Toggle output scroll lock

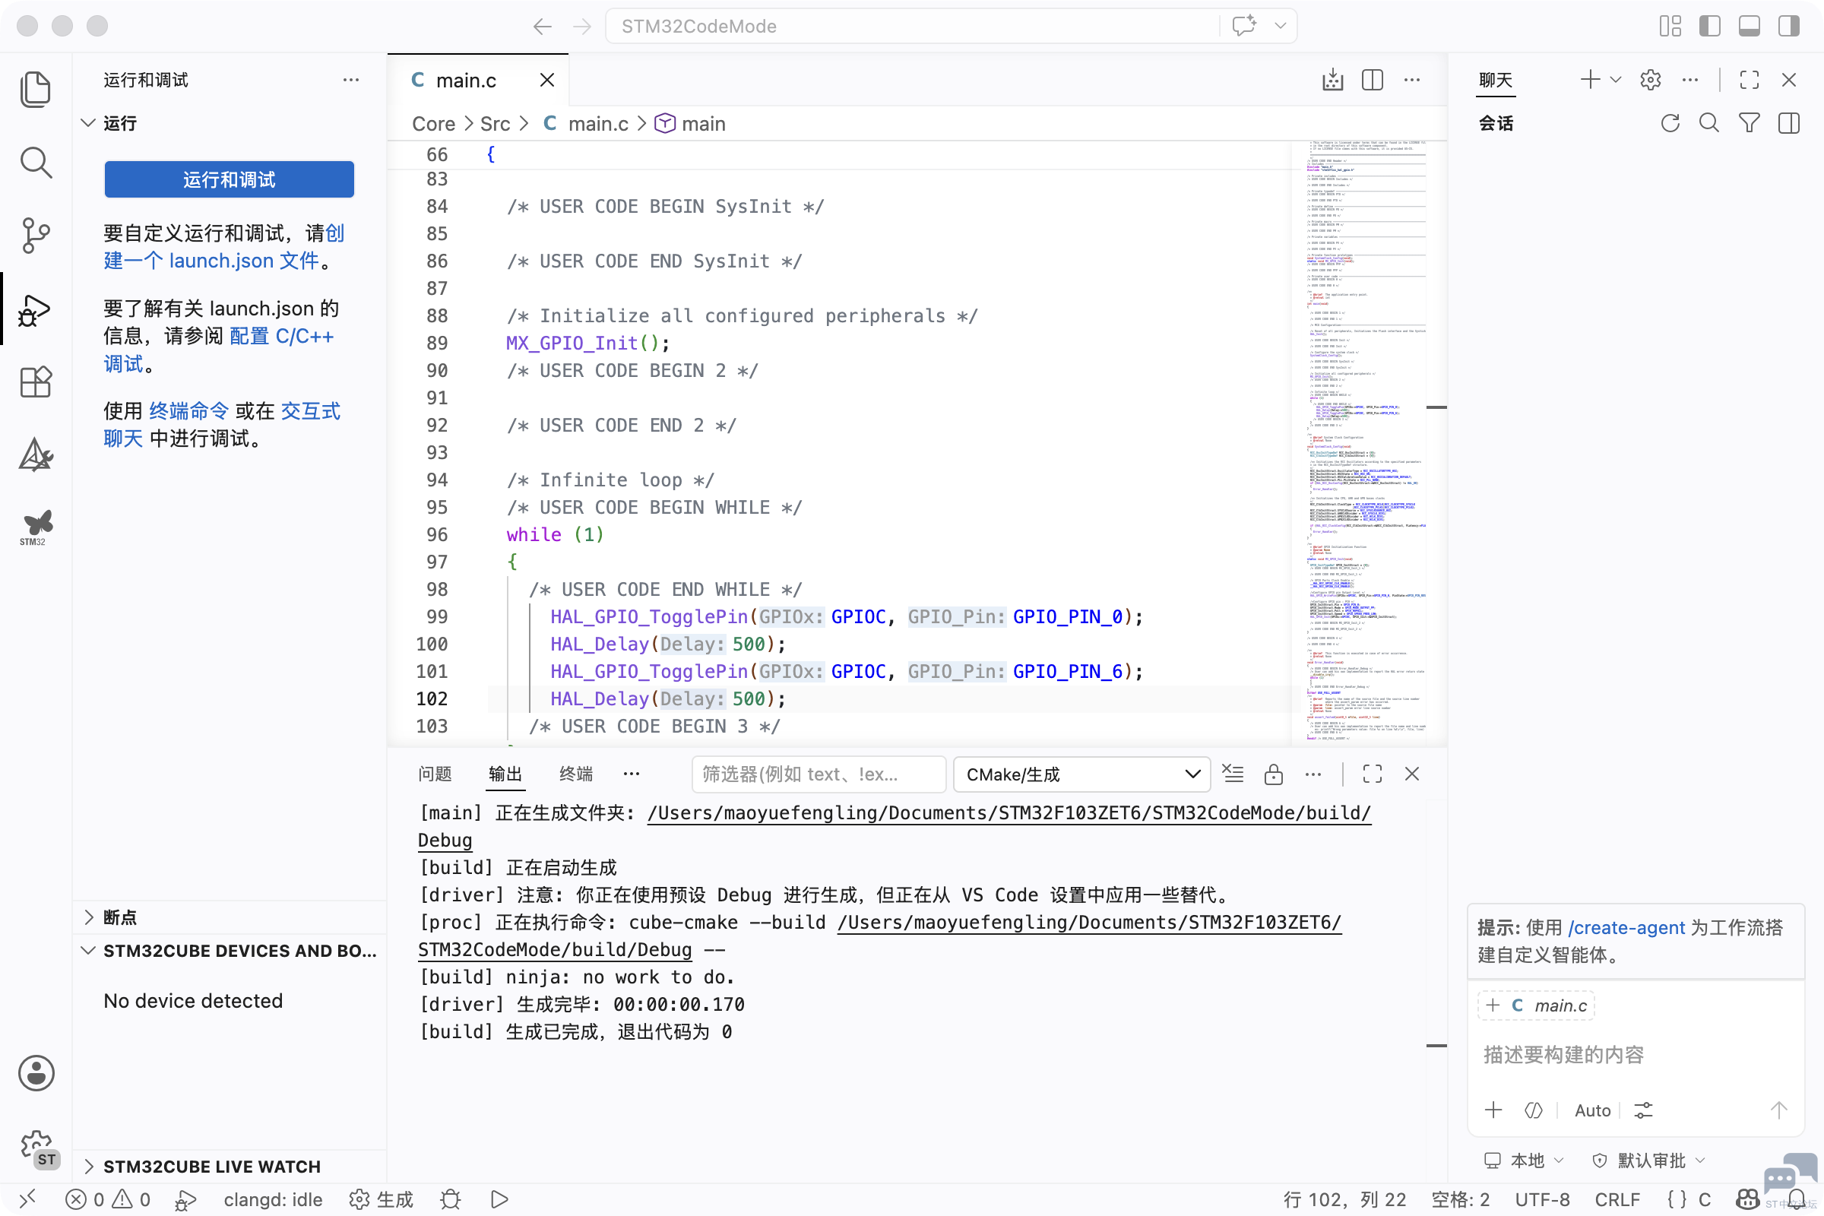(1274, 774)
